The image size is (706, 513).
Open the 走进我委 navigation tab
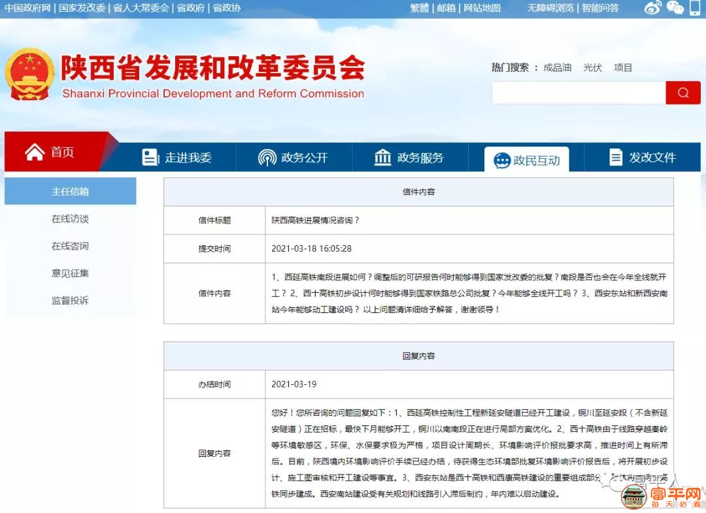click(177, 157)
